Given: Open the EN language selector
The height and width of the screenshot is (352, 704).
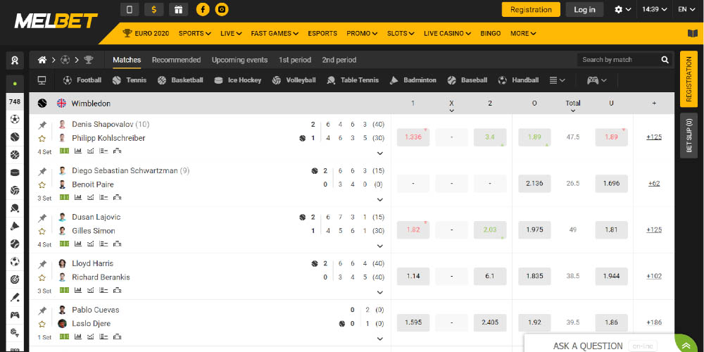Looking at the screenshot, I should [x=686, y=10].
